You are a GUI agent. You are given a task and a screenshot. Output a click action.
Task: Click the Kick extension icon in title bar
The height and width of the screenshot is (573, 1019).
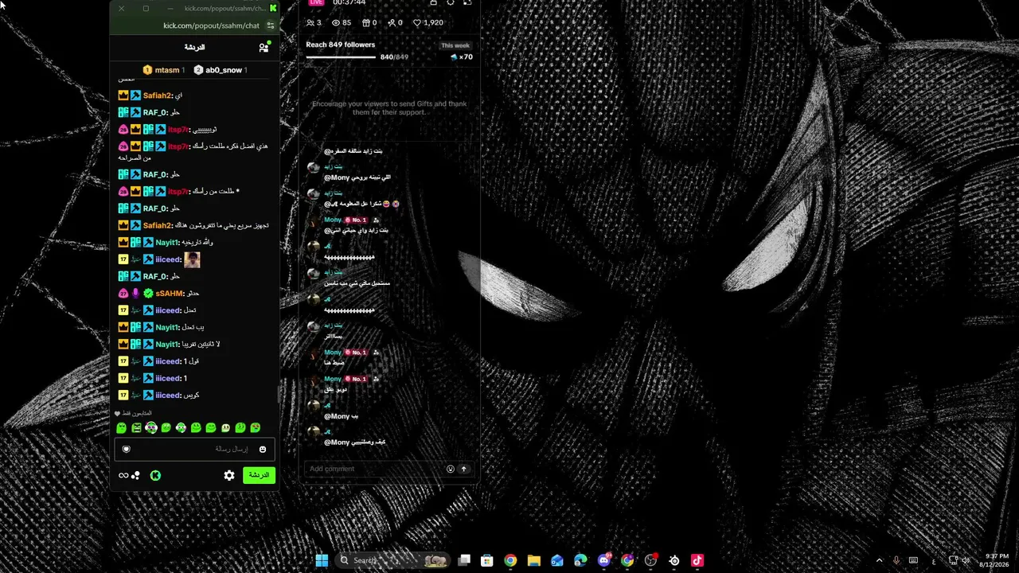[x=273, y=9]
